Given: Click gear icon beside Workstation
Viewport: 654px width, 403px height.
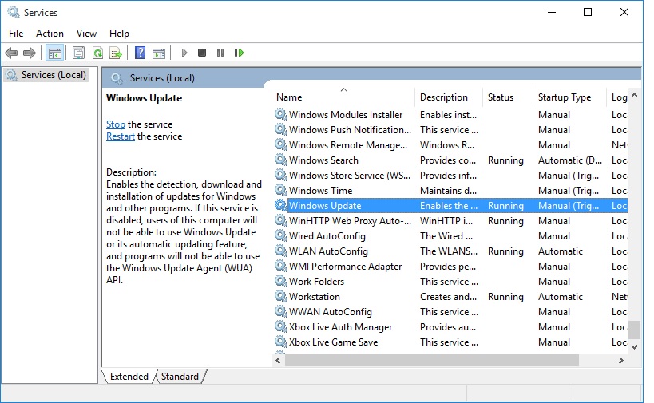Looking at the screenshot, I should coord(281,296).
